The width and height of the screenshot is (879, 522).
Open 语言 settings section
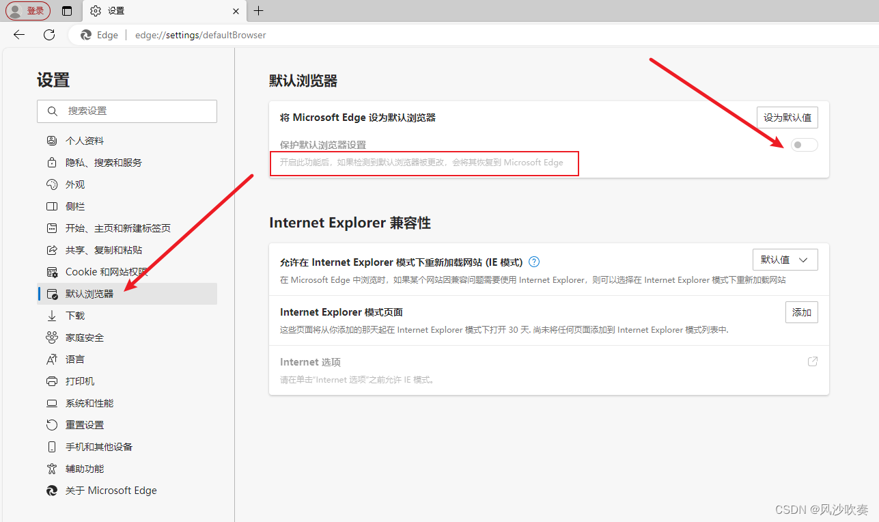(127, 359)
